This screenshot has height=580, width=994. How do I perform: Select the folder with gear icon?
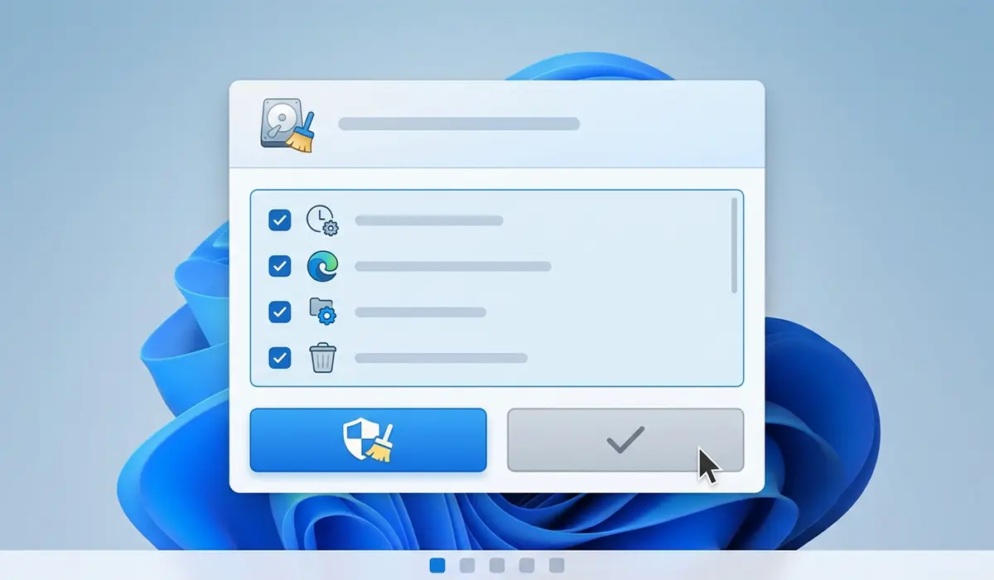[322, 312]
